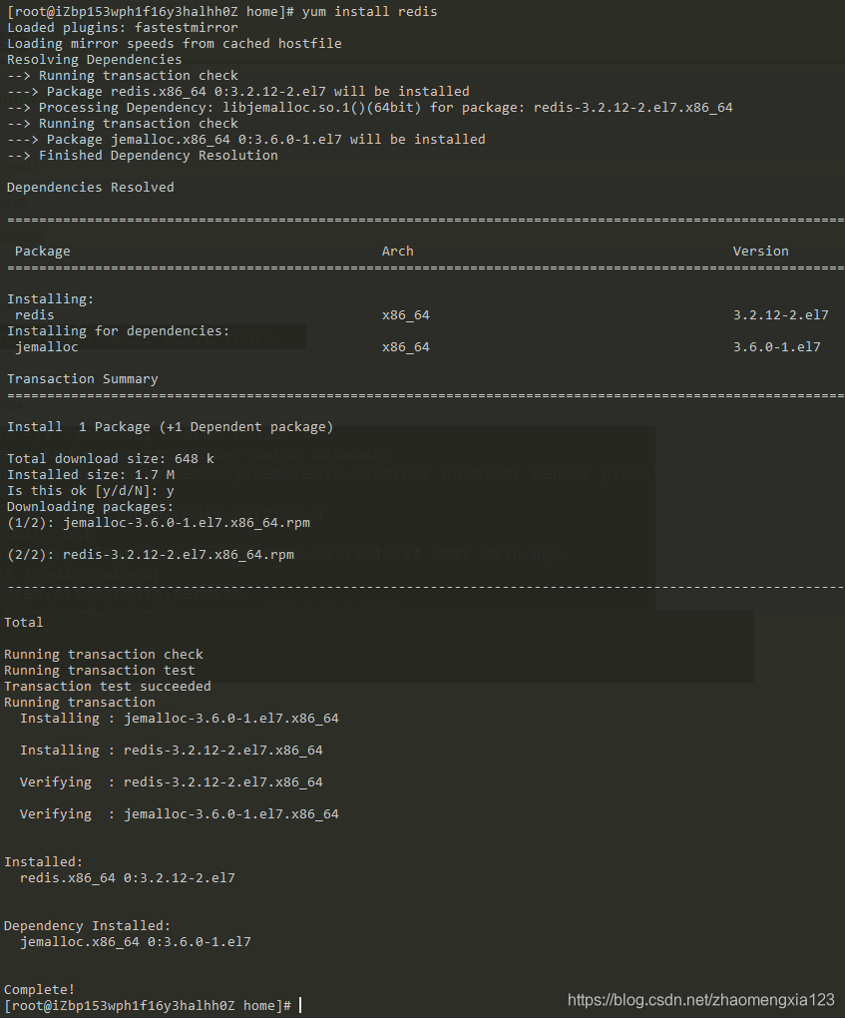Click 'Verifying : redis-3.2.12-2.el7.x86_64' line
Image resolution: width=845 pixels, height=1019 pixels.
(172, 781)
